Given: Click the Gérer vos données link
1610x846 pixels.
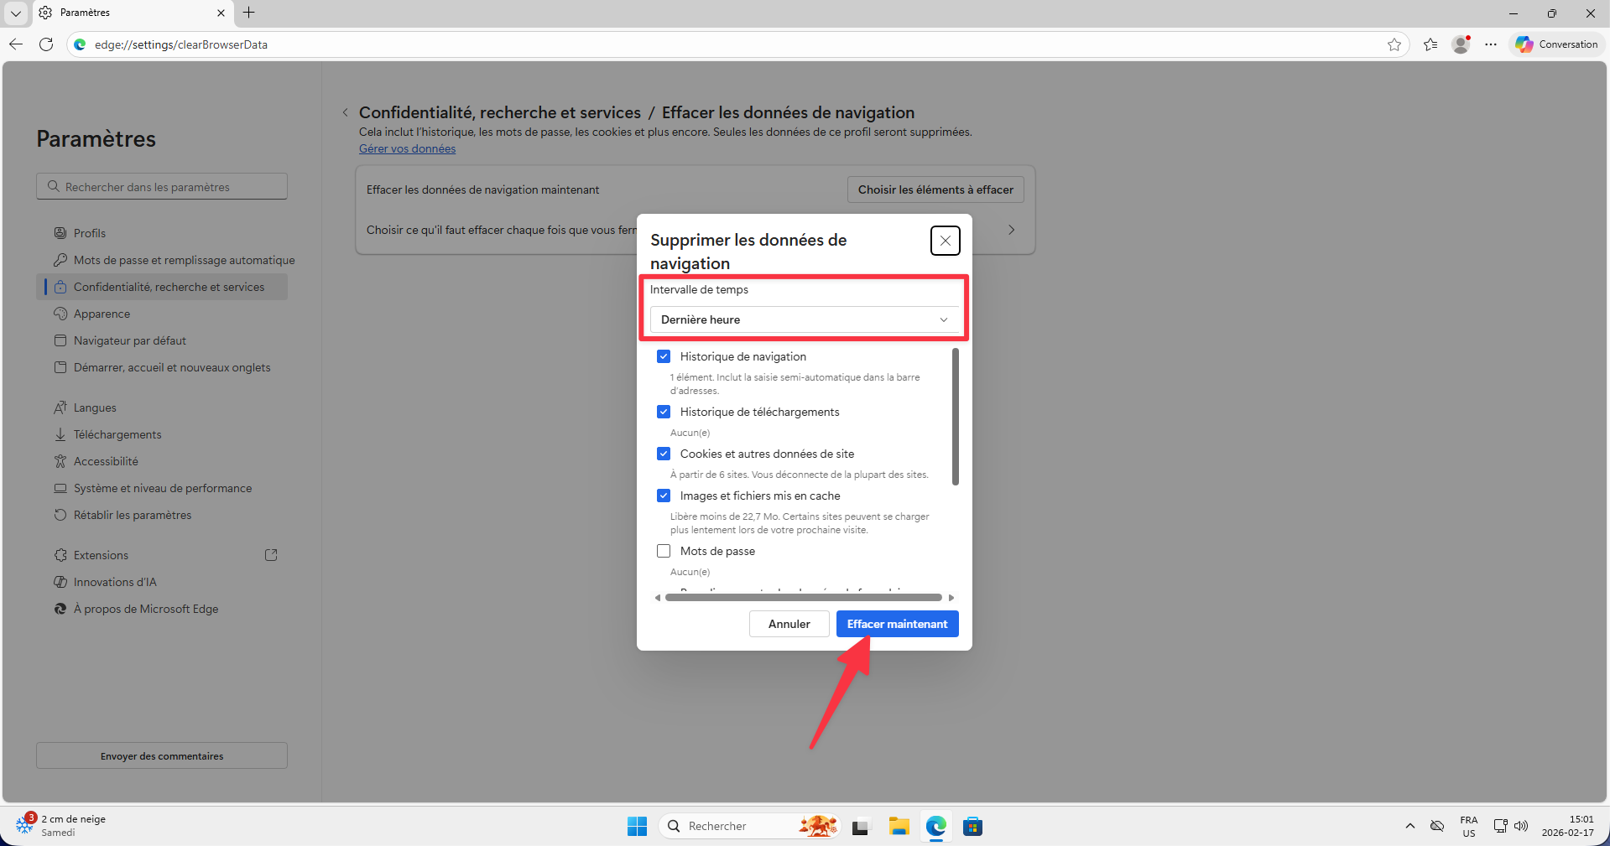Looking at the screenshot, I should [x=407, y=148].
